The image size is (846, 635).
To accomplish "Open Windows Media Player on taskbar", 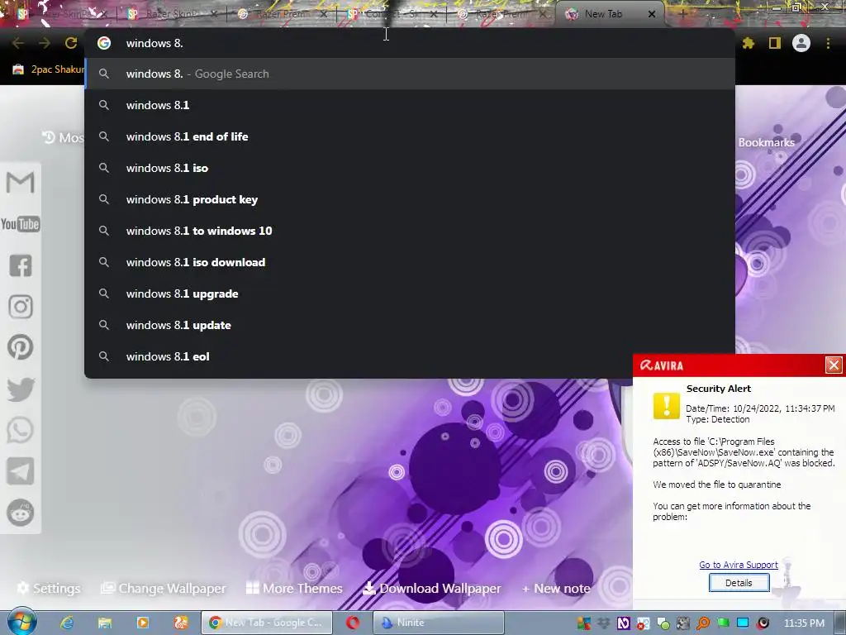I will click(143, 623).
